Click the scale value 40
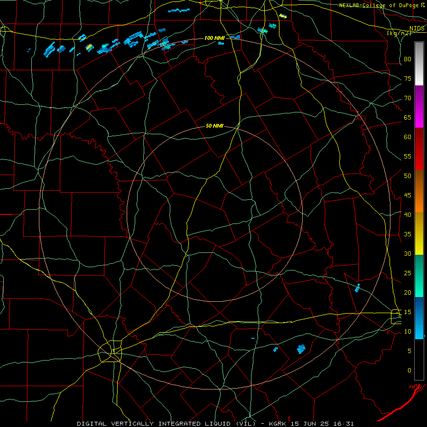This screenshot has height=427, width=427. [x=408, y=214]
